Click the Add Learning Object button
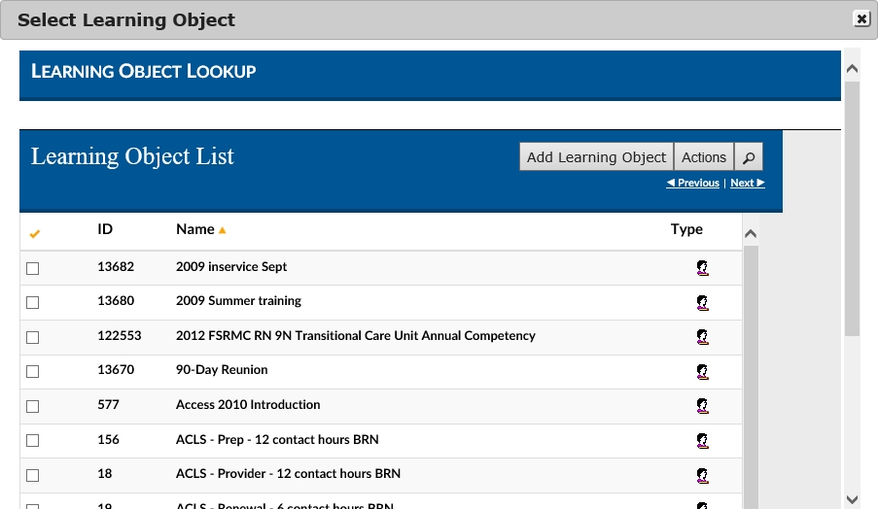The image size is (878, 509). pos(596,157)
